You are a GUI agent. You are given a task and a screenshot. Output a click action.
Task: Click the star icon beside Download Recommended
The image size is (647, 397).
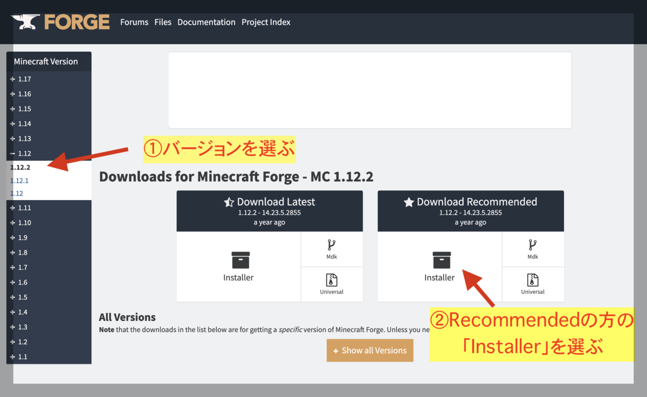409,202
